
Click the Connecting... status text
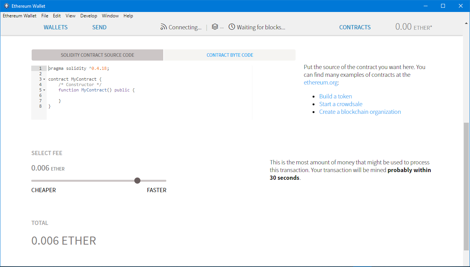click(185, 27)
